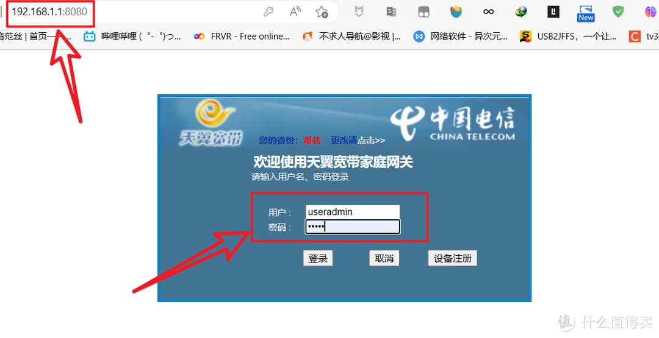Image resolution: width=659 pixels, height=338 pixels.
Task: Click the 登录 login button
Action: coord(318,258)
